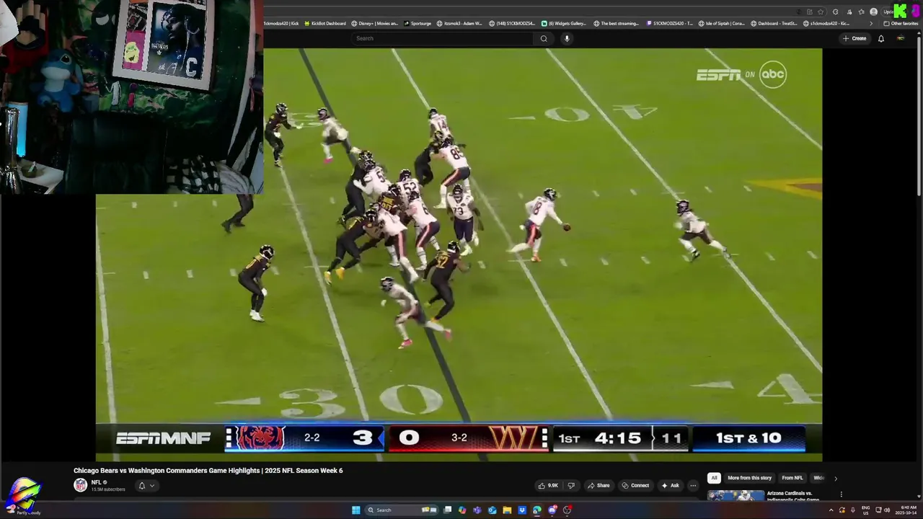Open Task View on taskbar
923x519 pixels.
(447, 510)
